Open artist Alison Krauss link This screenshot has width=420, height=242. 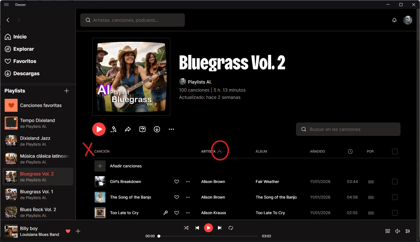pos(213,213)
